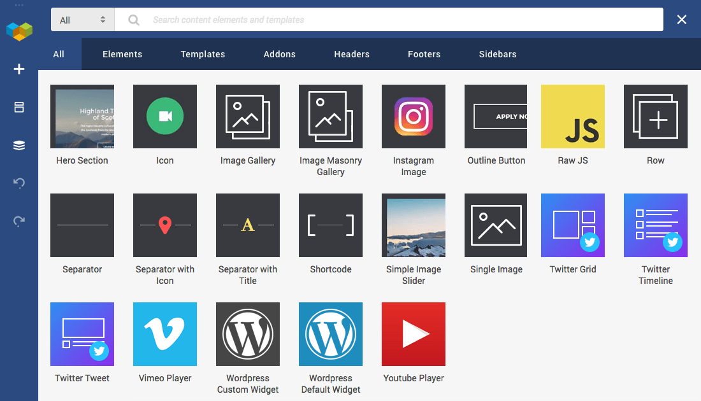
Task: Click the 'Twitter Grid' label text
Action: pos(573,270)
